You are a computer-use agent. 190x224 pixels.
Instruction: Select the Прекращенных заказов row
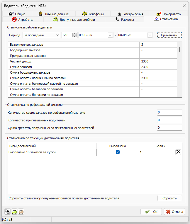[x=93, y=56]
